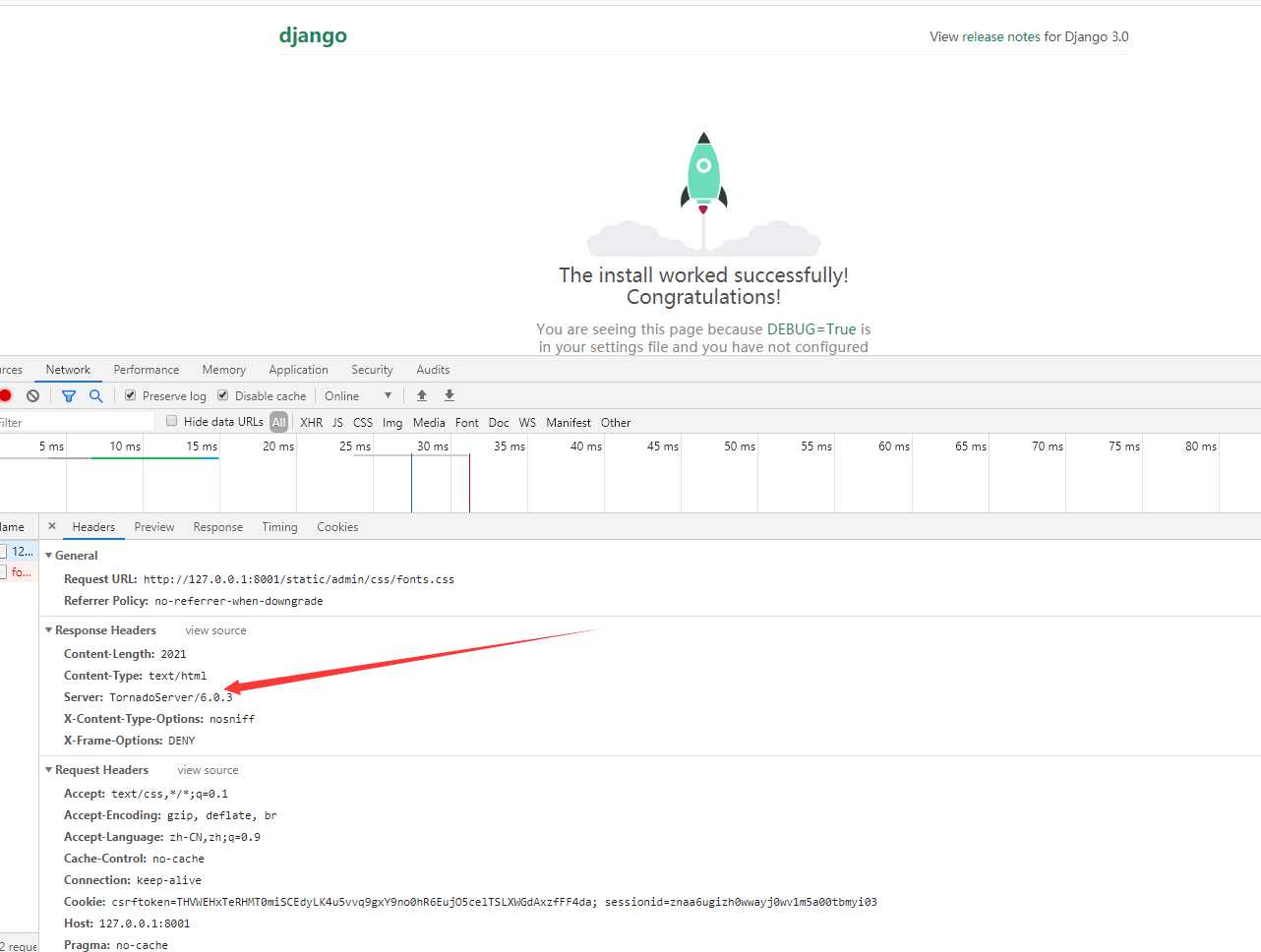Close the request details pane with X
The width and height of the screenshot is (1261, 952).
click(x=52, y=526)
